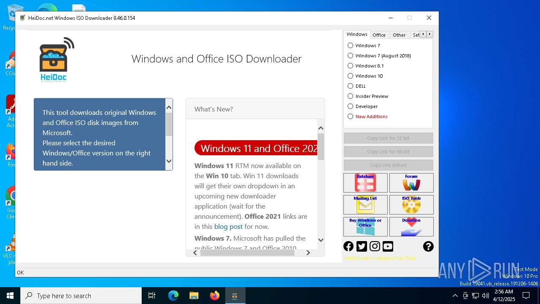This screenshot has width=540, height=304.
Task: Click the Windows 11 and Office red banner
Action: 256,148
